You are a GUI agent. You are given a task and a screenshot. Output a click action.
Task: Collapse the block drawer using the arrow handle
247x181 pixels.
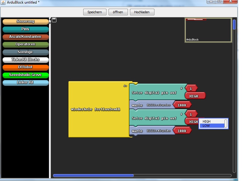click(50, 21)
